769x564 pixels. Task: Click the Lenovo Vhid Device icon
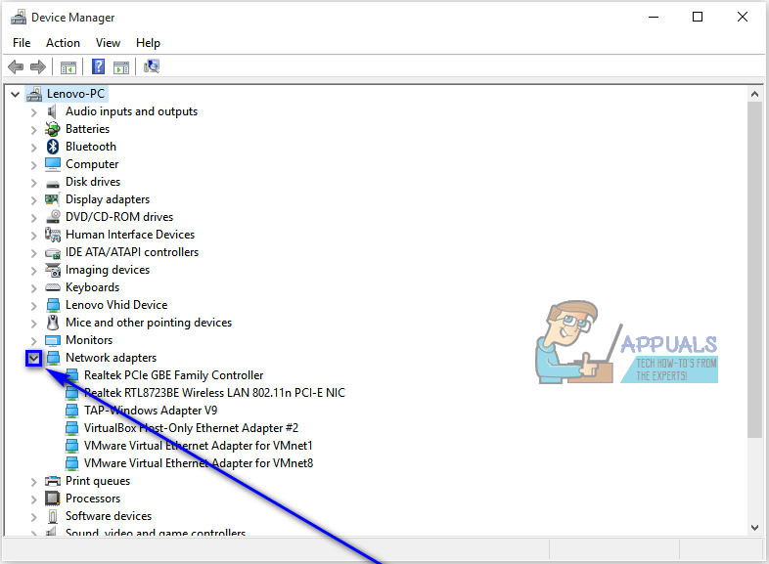(53, 305)
